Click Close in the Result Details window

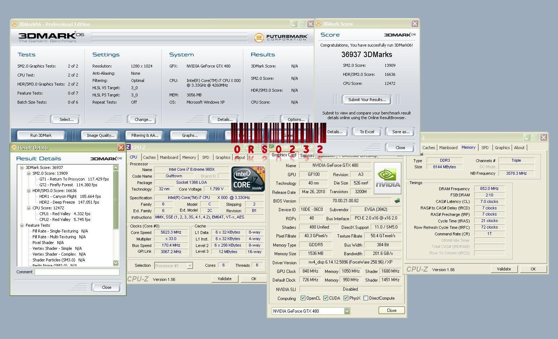coord(106,287)
